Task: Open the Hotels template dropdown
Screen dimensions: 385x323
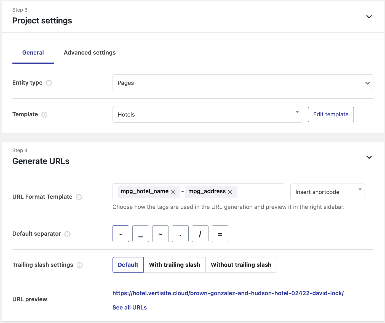Action: [x=207, y=114]
